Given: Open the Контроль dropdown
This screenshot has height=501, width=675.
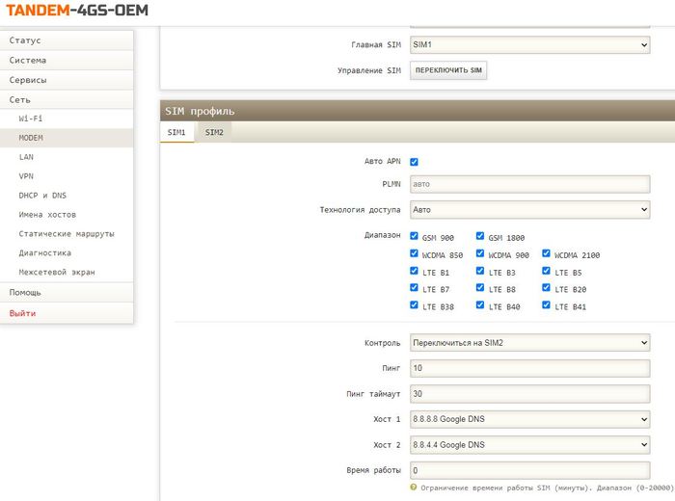Looking at the screenshot, I should (x=529, y=343).
